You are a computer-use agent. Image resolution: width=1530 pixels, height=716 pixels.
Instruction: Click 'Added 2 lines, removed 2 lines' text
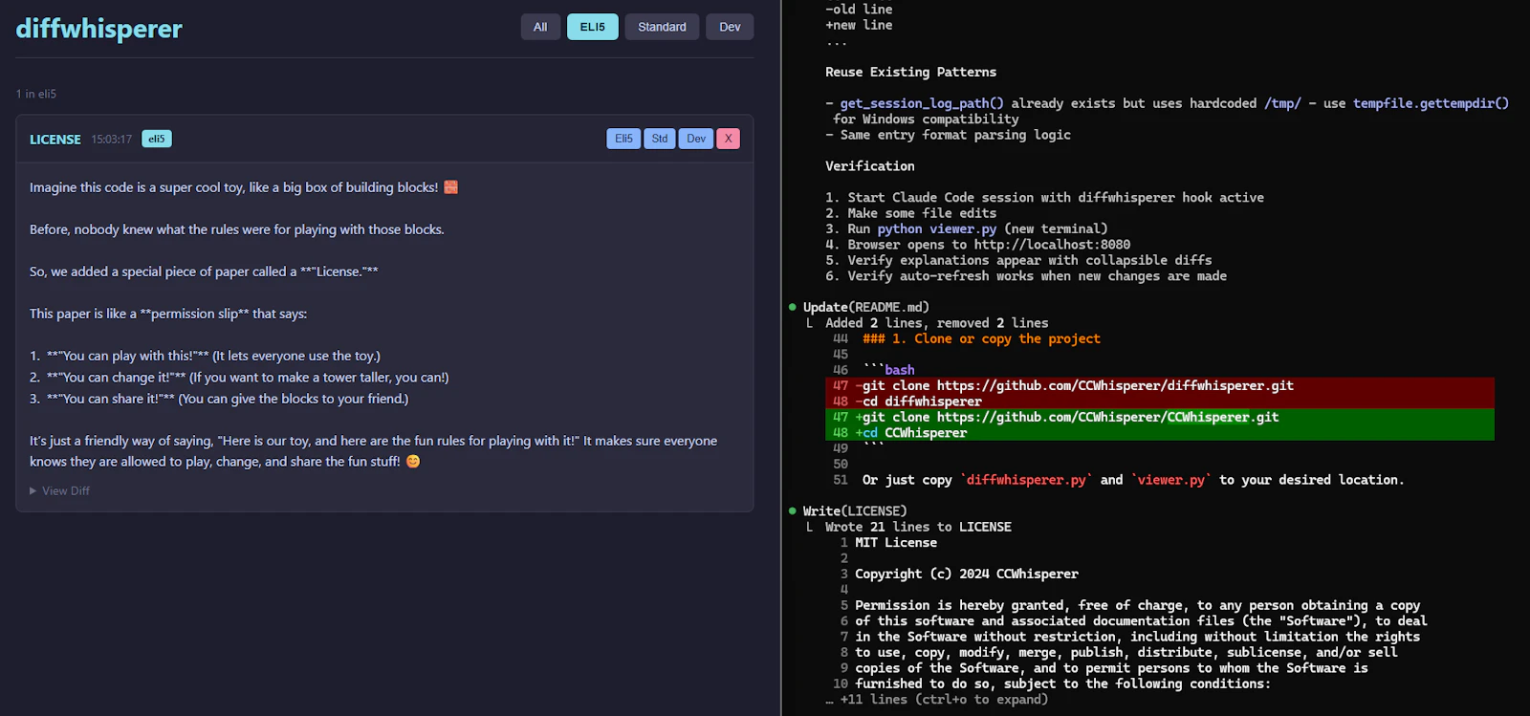tap(937, 323)
